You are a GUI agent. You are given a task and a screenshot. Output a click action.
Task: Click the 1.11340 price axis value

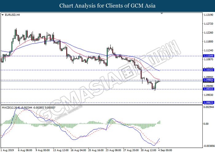pos(209,50)
